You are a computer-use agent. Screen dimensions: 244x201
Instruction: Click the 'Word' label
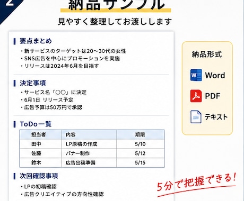click(x=215, y=76)
